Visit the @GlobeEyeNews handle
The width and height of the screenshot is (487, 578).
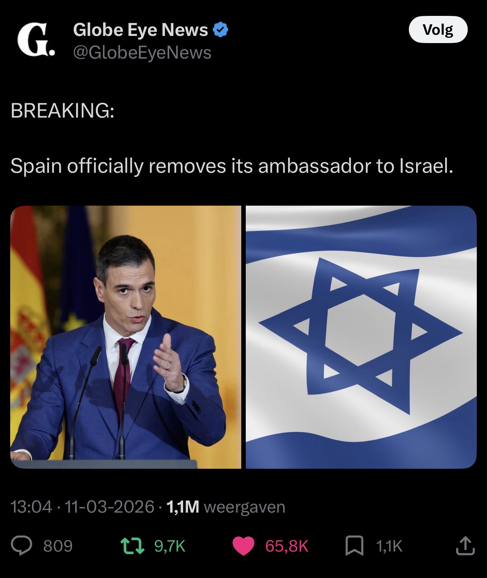[x=142, y=53]
